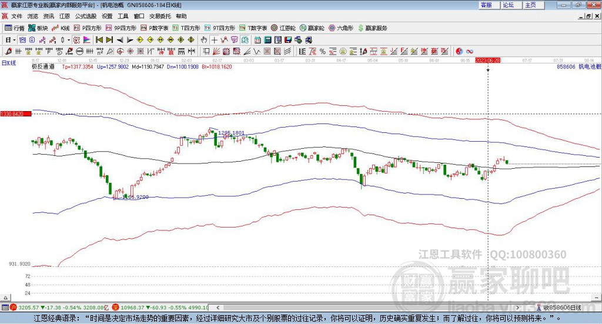The width and height of the screenshot is (602, 324).
Task: Open the 板块 sector view
Action: (x=38, y=28)
